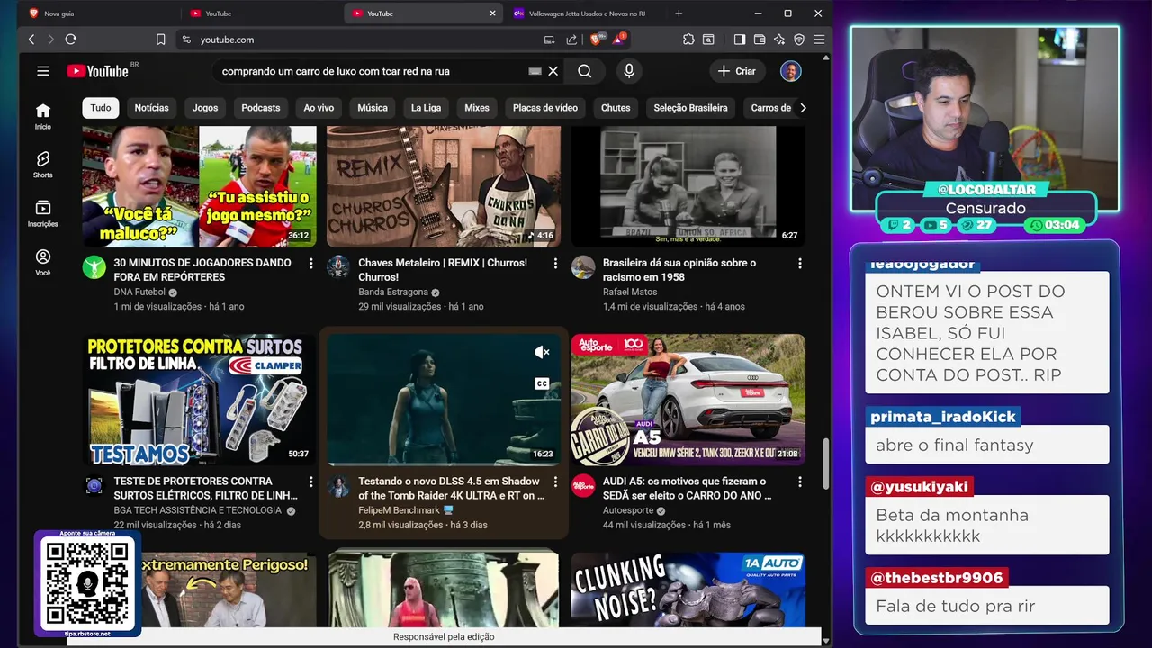Open the account avatar menu
The height and width of the screenshot is (648, 1152).
[790, 71]
